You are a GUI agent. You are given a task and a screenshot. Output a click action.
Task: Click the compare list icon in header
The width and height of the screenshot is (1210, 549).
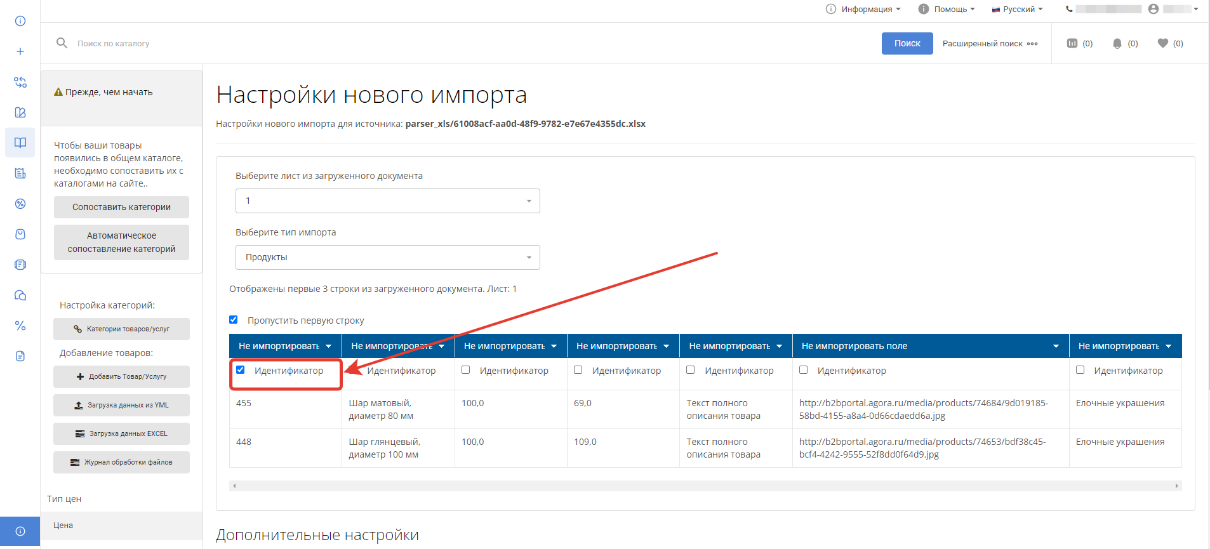pos(1072,43)
